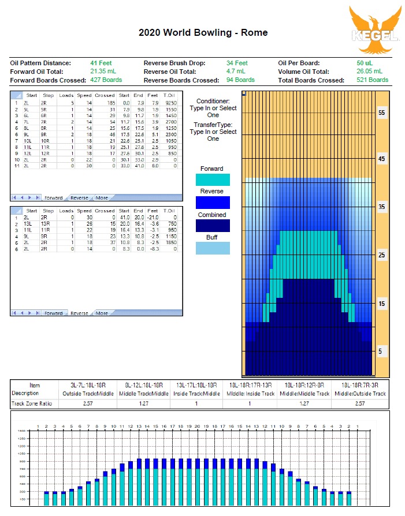Viewport: 405px width, 516px height.
Task: Click last sheet arrow in lower table
Action: point(38,313)
